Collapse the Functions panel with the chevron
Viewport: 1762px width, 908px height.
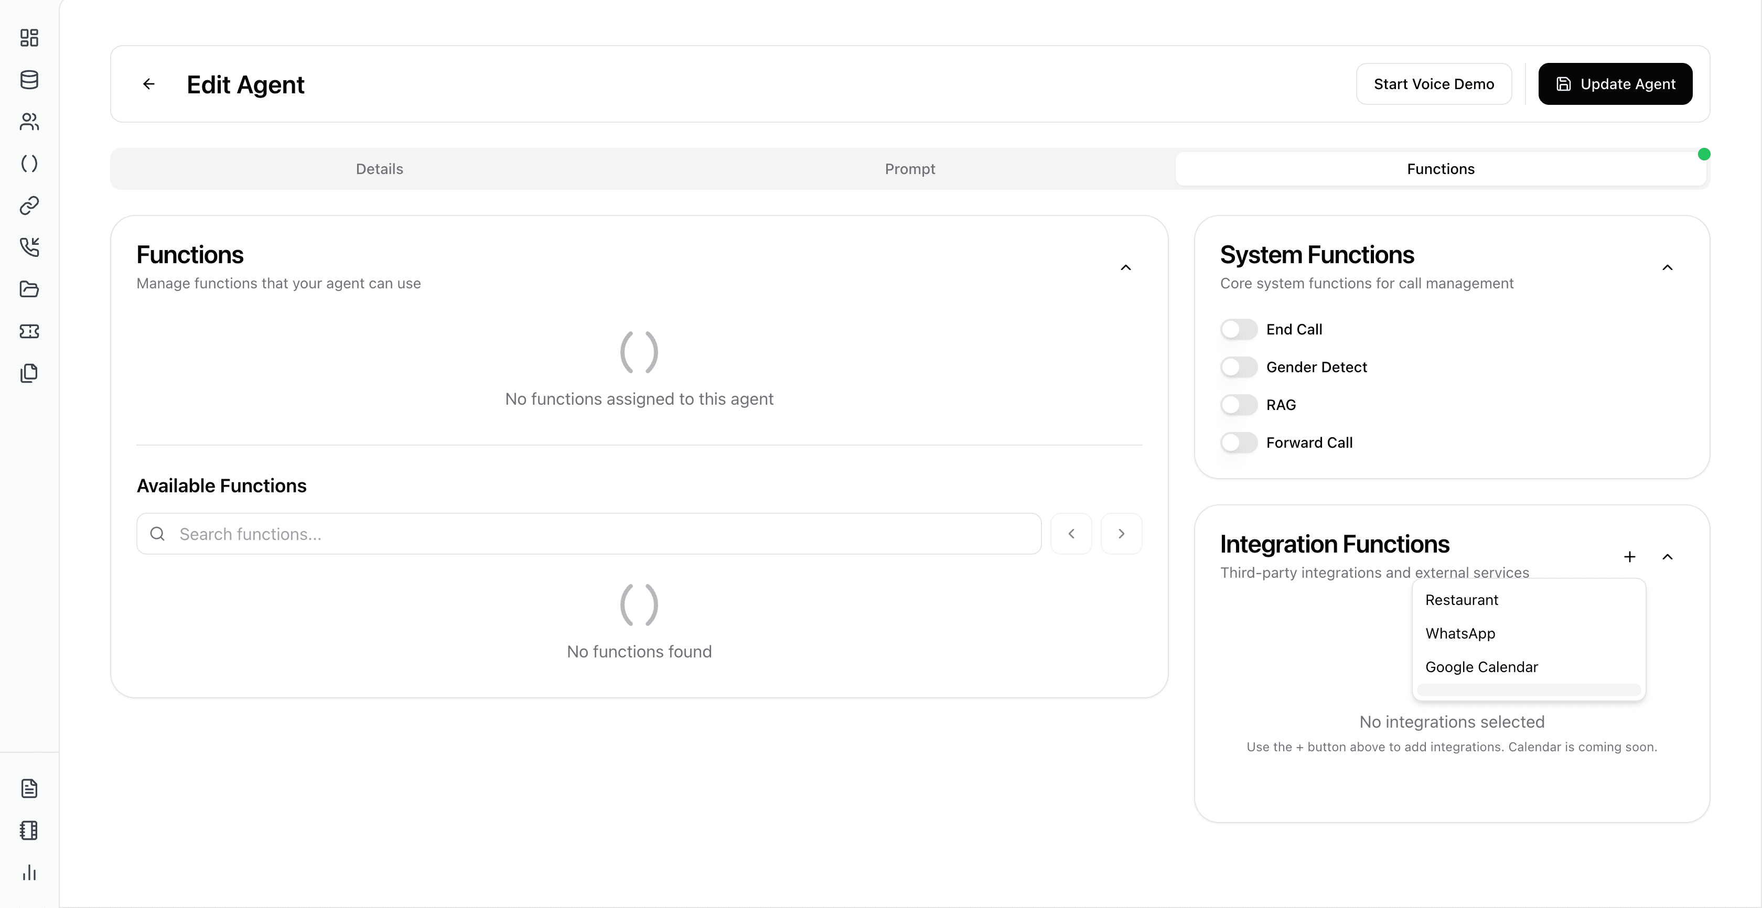[x=1126, y=267]
